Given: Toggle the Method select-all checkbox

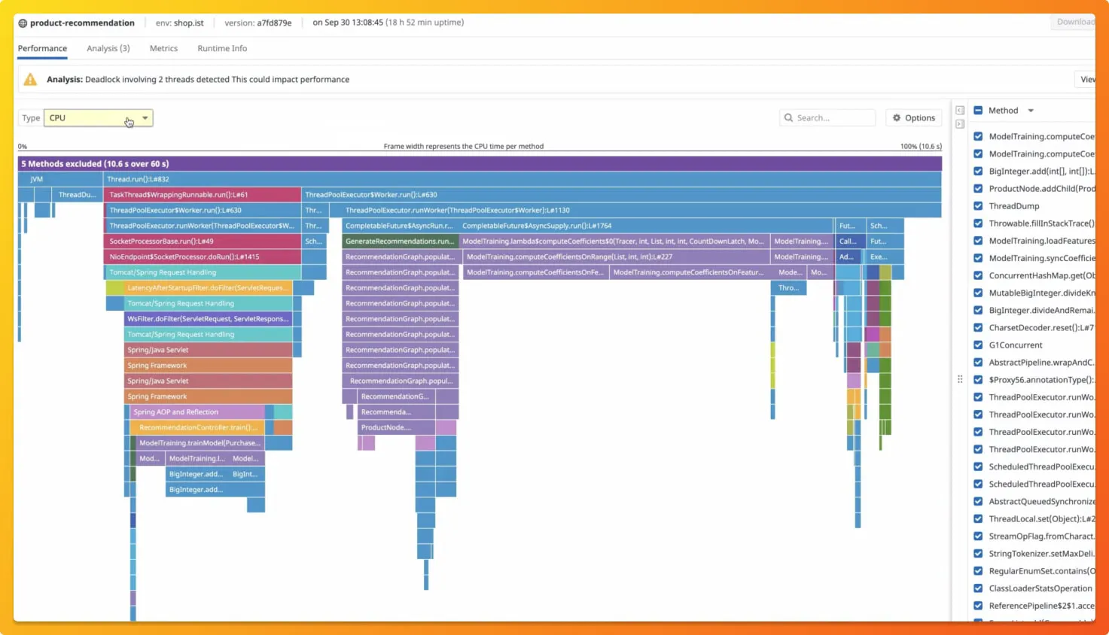Looking at the screenshot, I should pyautogui.click(x=978, y=111).
